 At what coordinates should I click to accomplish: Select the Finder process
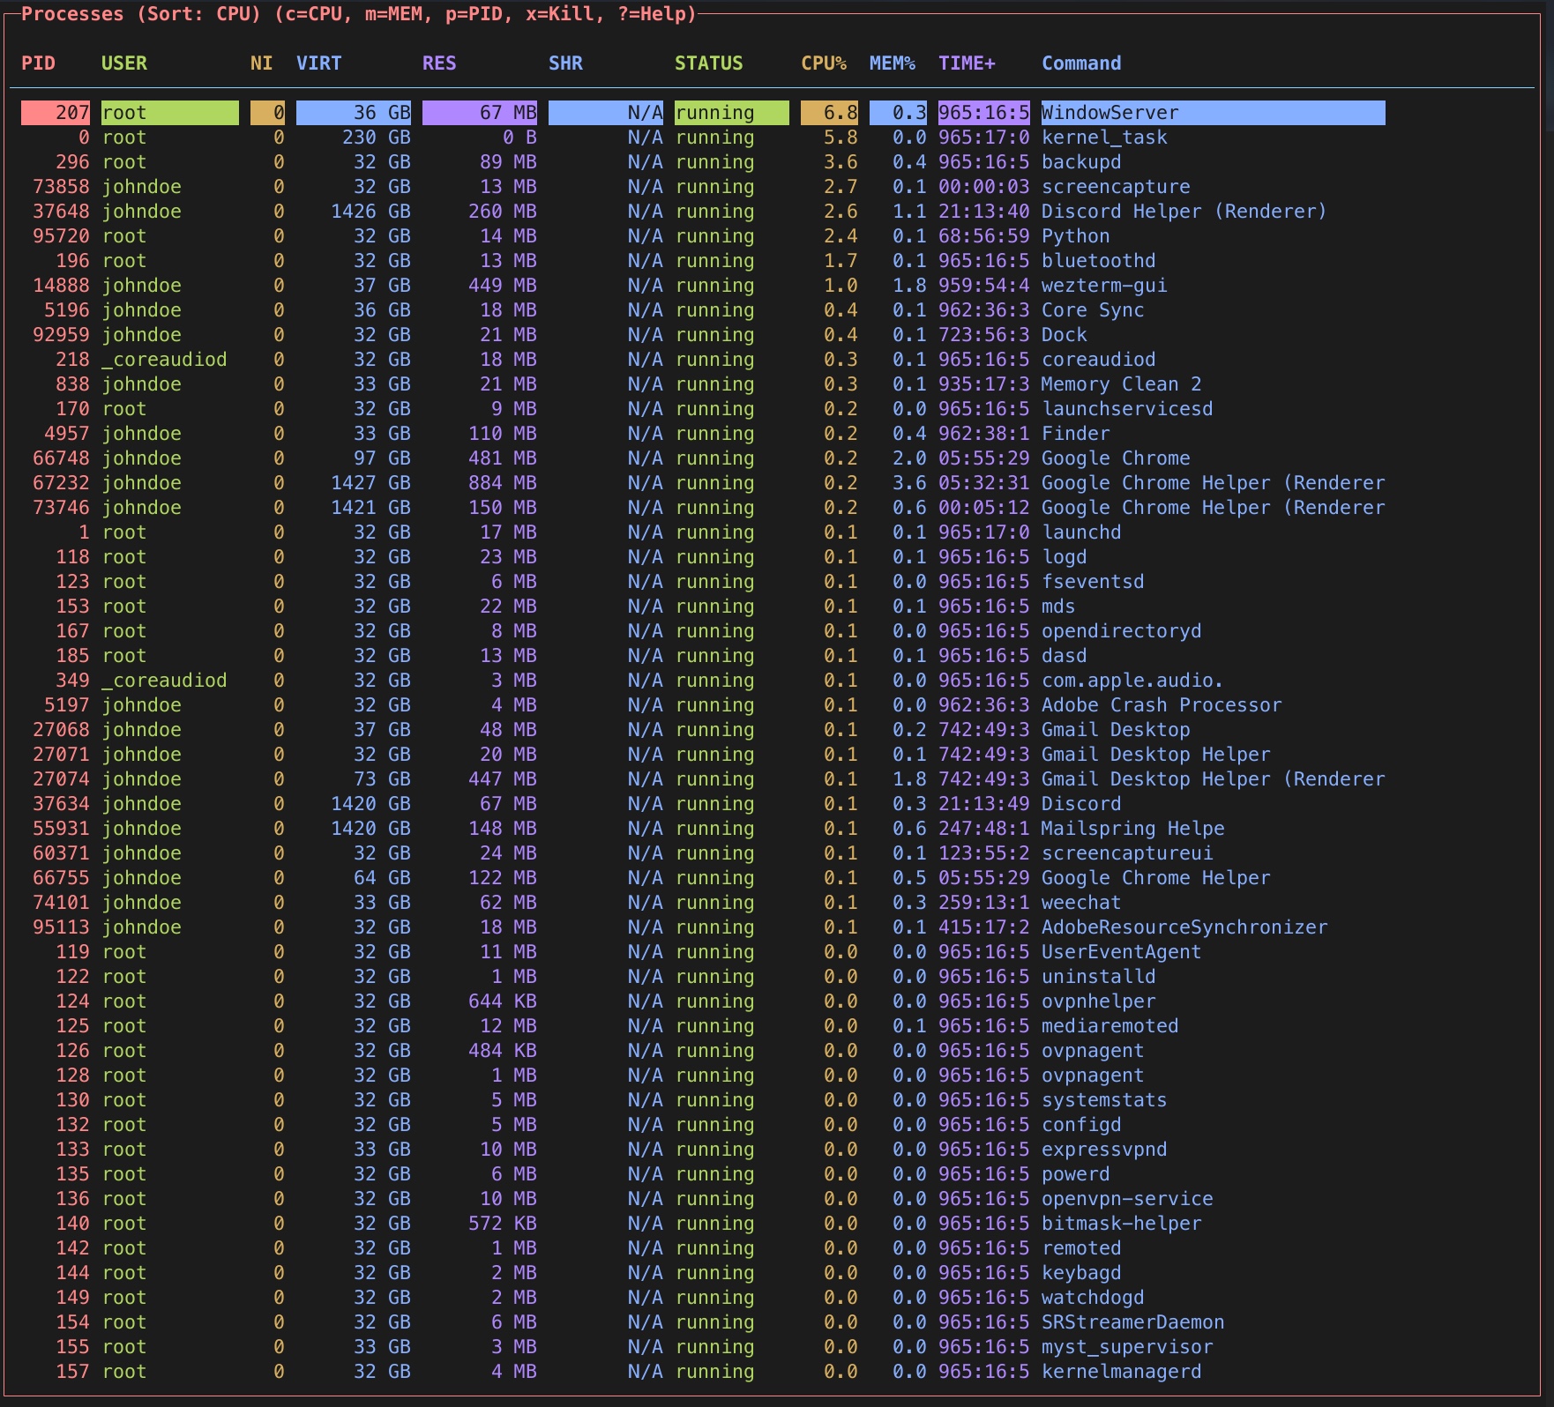(x=703, y=434)
